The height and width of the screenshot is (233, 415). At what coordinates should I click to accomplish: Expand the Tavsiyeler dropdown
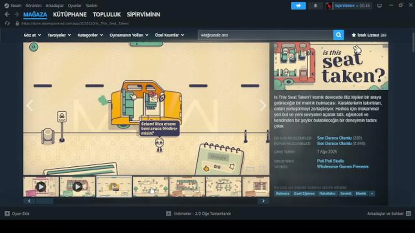pyautogui.click(x=59, y=35)
